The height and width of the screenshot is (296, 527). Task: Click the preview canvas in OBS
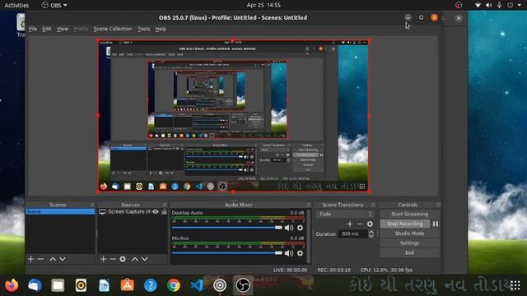(233, 116)
